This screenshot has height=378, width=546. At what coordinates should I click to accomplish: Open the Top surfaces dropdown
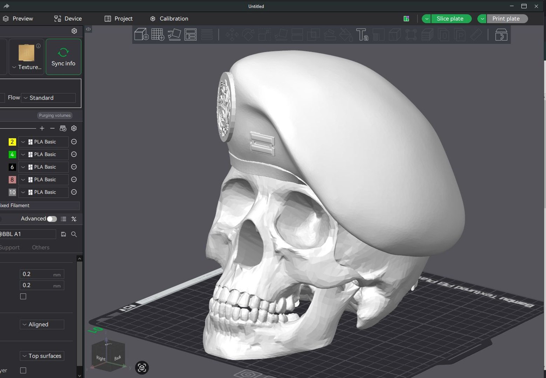pos(42,356)
